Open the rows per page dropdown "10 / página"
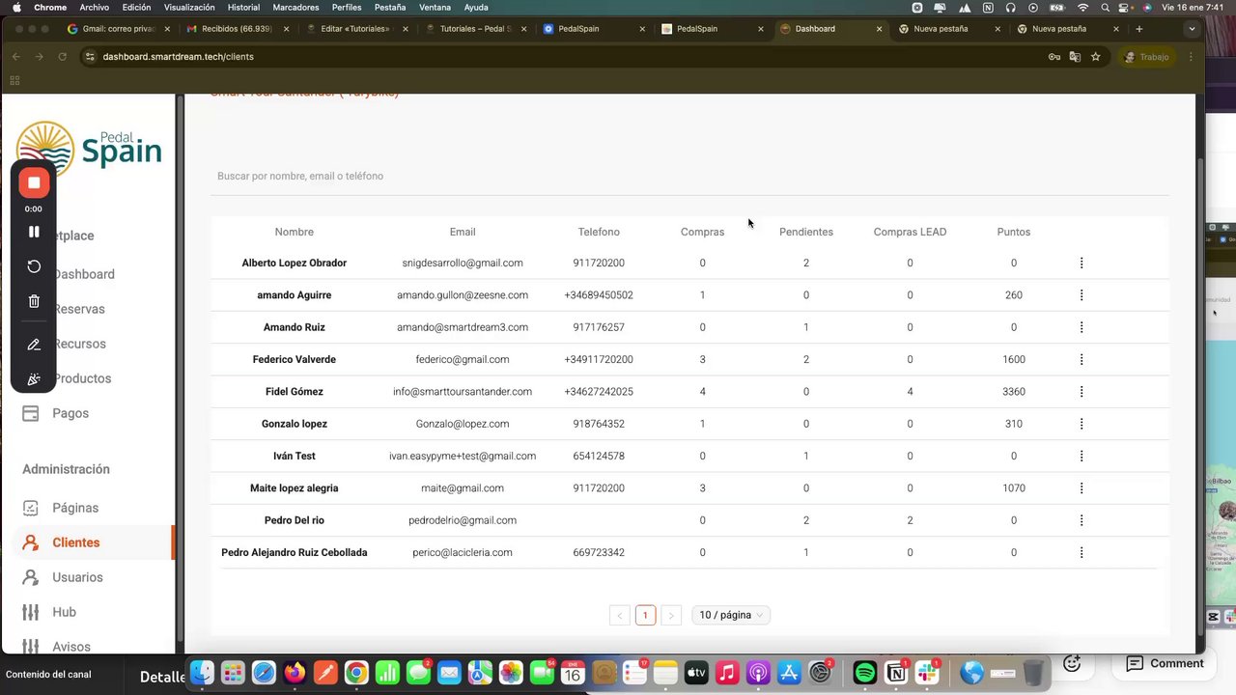The height and width of the screenshot is (695, 1236). pos(731,615)
